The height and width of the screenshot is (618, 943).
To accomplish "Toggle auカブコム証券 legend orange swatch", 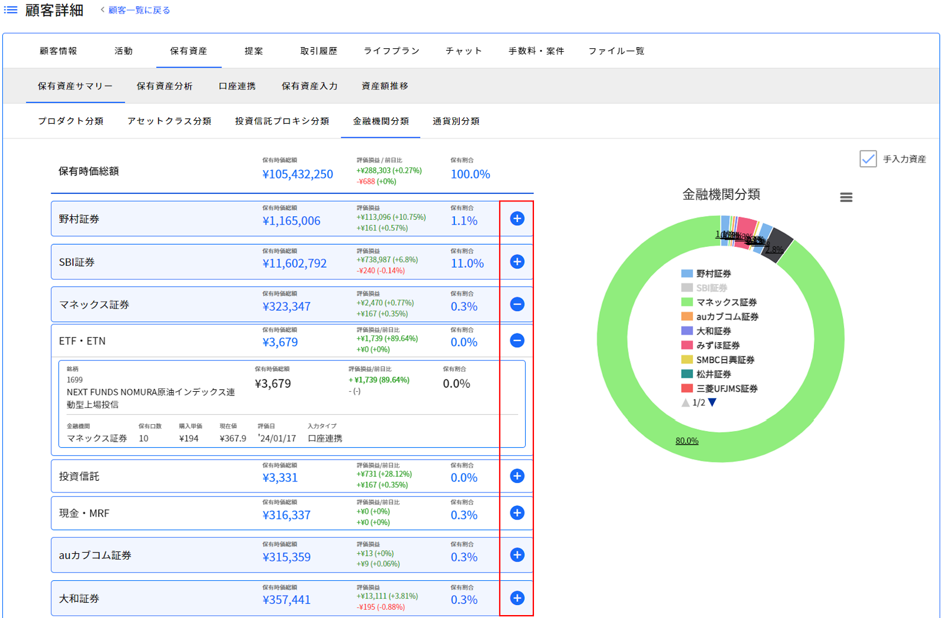I will click(687, 316).
